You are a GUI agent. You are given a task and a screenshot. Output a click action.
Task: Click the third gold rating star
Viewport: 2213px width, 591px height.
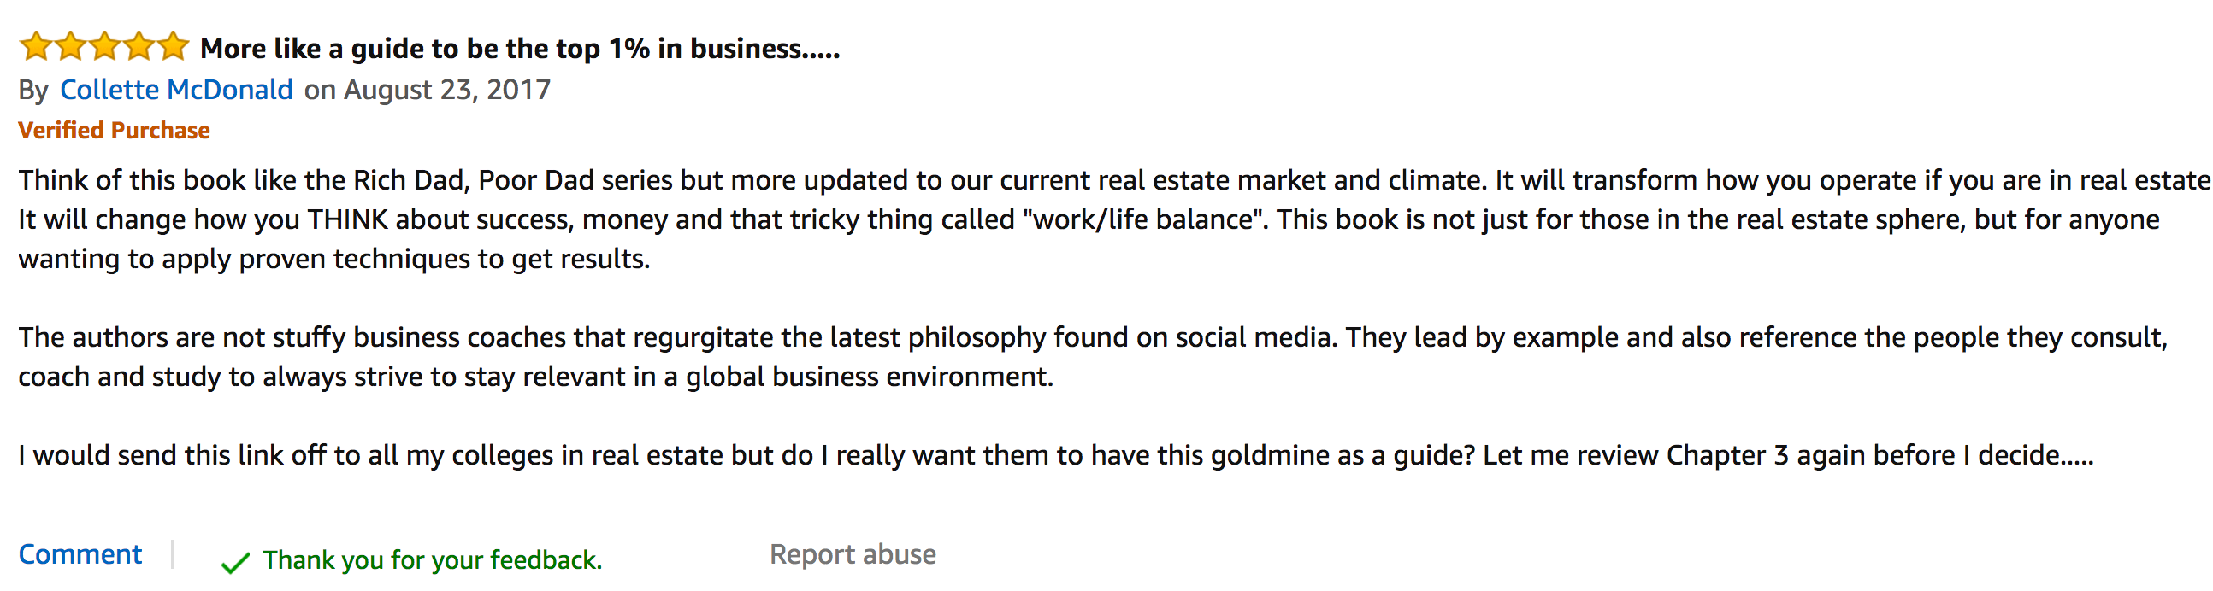click(104, 46)
